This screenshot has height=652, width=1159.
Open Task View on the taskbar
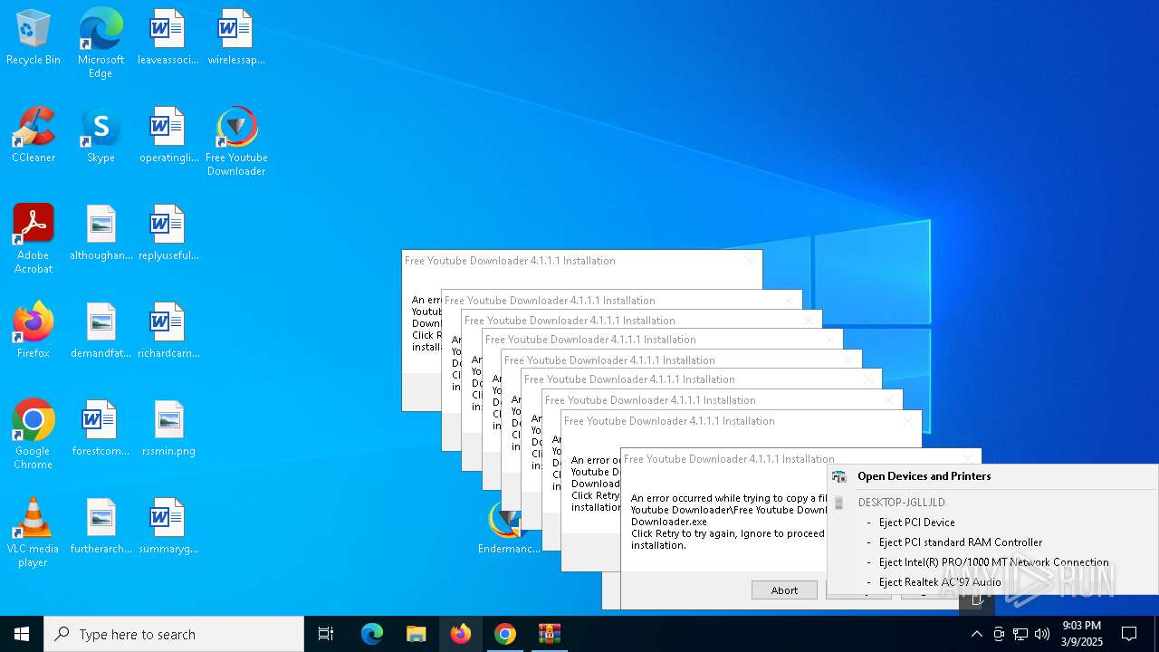(326, 634)
